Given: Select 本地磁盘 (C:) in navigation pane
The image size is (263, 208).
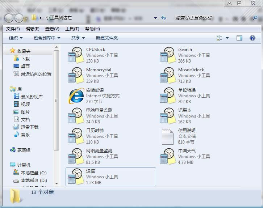Looking at the screenshot, I should click(33, 173).
